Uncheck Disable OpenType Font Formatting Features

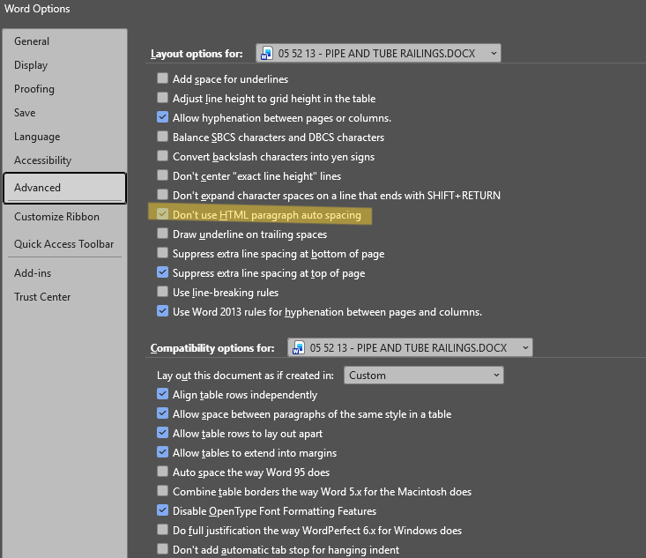pyautogui.click(x=162, y=510)
